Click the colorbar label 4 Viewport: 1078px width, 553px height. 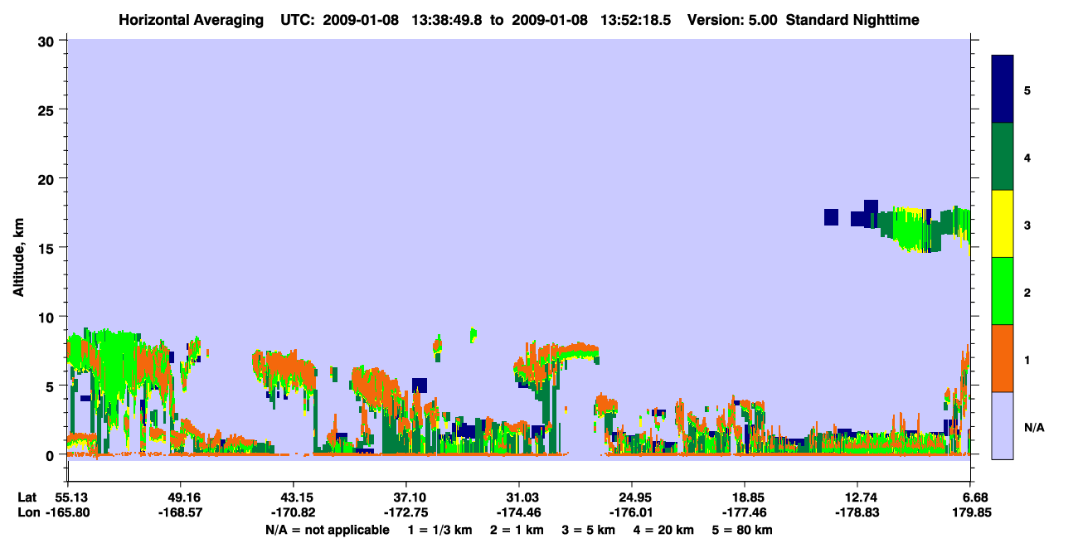point(1027,158)
